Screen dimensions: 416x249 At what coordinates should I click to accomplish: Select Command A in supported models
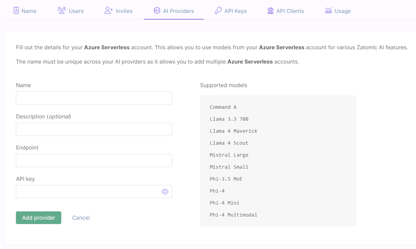(223, 107)
